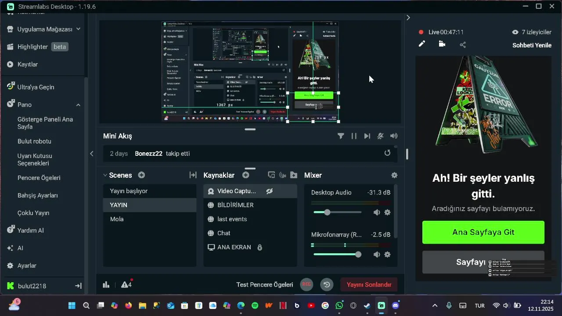Adjust Mikrofonarray volume slider
Screen dimensions: 562x316
(x=338, y=255)
